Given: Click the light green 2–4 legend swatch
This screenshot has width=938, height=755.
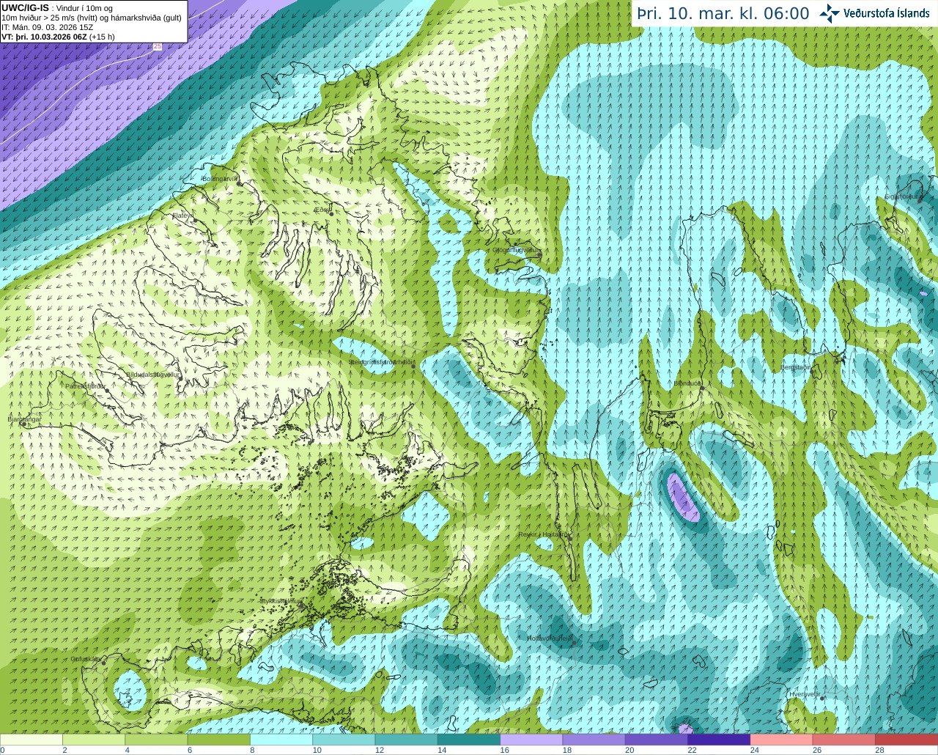Looking at the screenshot, I should (x=94, y=740).
